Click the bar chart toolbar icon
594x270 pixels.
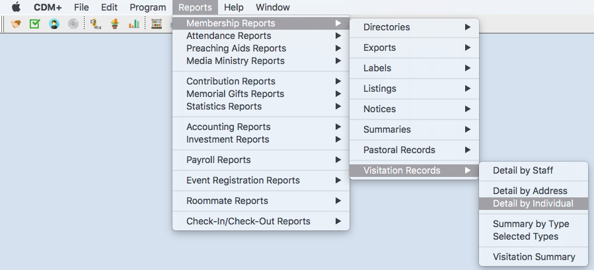pyautogui.click(x=133, y=24)
